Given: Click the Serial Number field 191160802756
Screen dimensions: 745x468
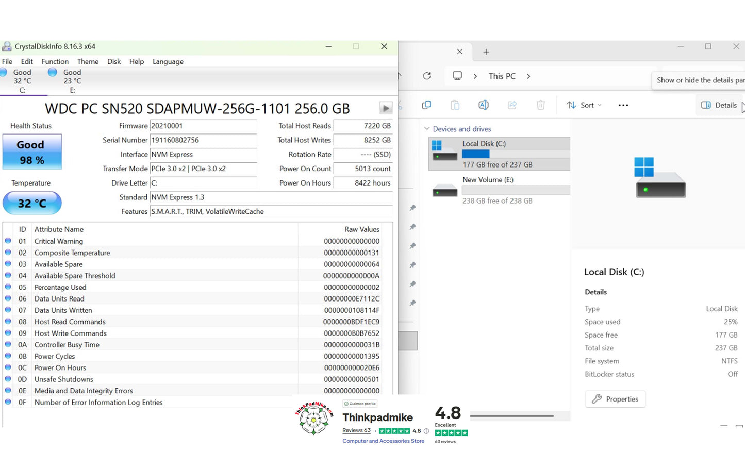Looking at the screenshot, I should pos(203,140).
